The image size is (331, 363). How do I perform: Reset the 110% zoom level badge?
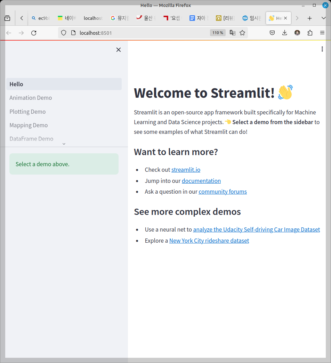click(218, 33)
